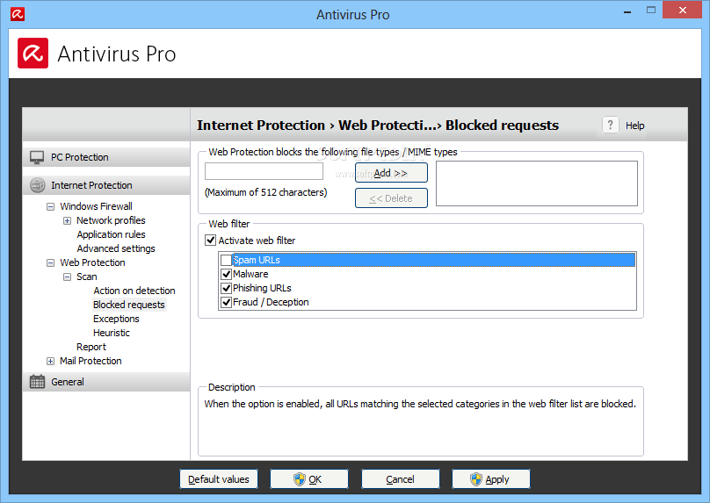710x503 pixels.
Task: Open the Help link
Action: pyautogui.click(x=634, y=126)
